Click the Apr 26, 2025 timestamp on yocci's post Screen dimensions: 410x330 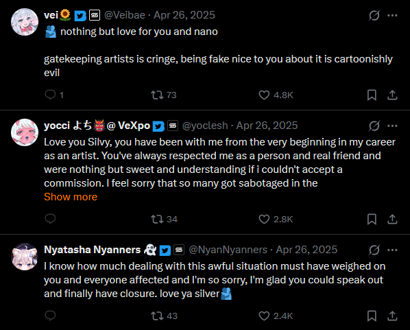tap(267, 126)
